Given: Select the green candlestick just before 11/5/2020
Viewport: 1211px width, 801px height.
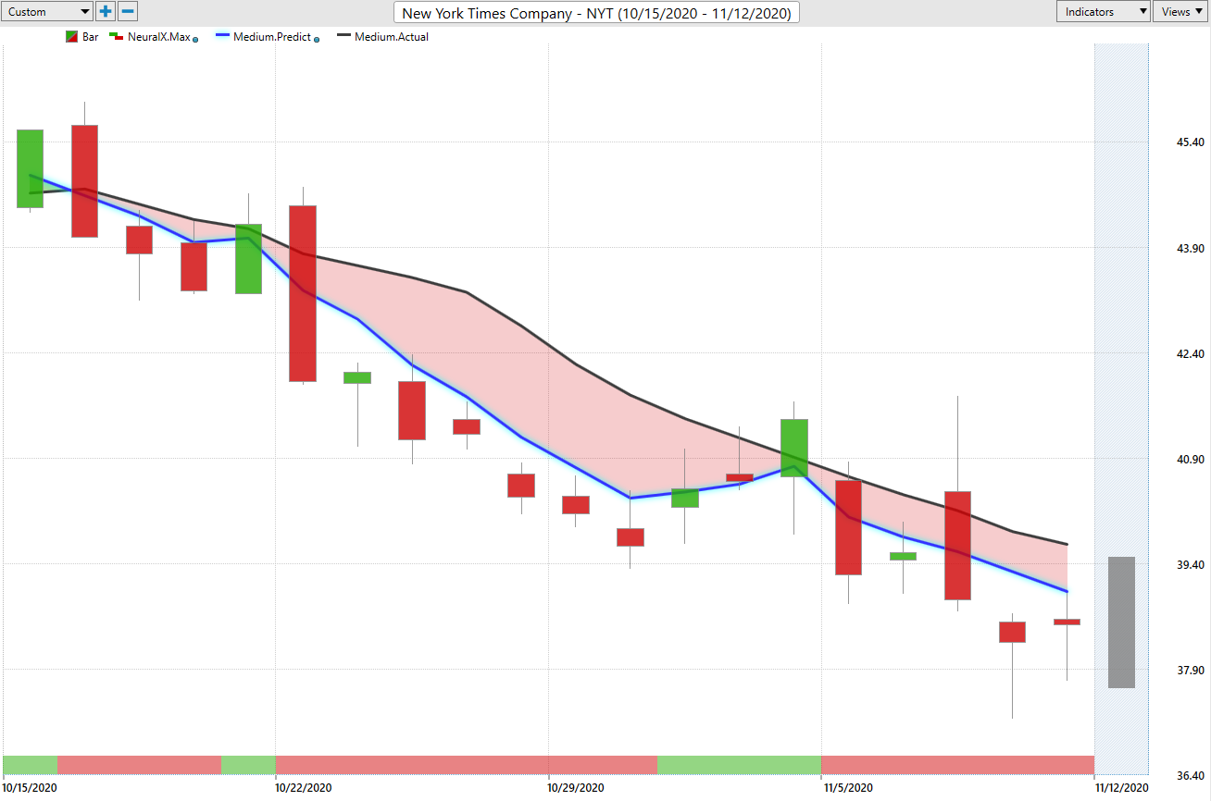Looking at the screenshot, I should (794, 448).
